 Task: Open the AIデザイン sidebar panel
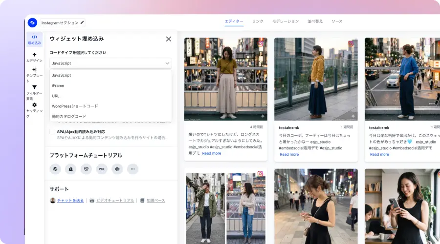[x=35, y=58]
